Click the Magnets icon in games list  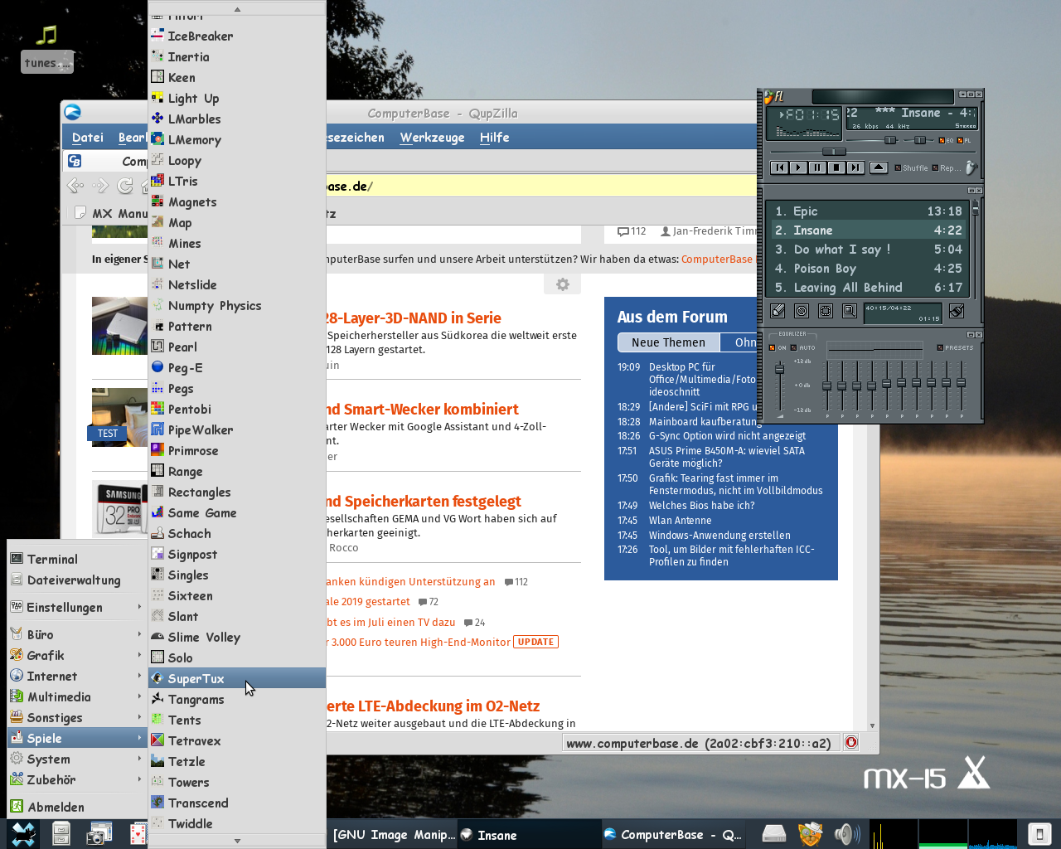pos(157,201)
